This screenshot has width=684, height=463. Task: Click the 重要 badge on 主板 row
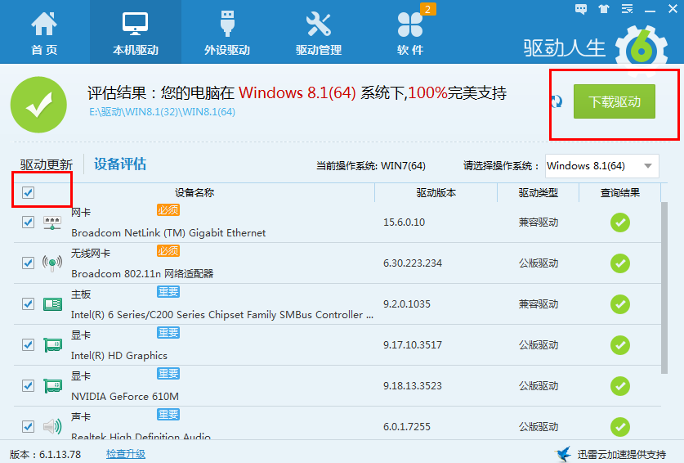click(x=168, y=292)
